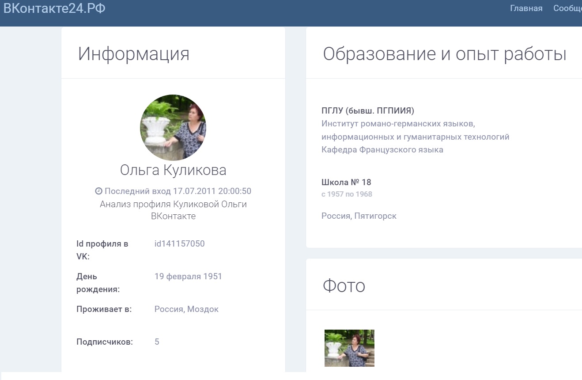This screenshot has height=380, width=582.
Task: Click the Проживает в: label
Action: pos(104,309)
